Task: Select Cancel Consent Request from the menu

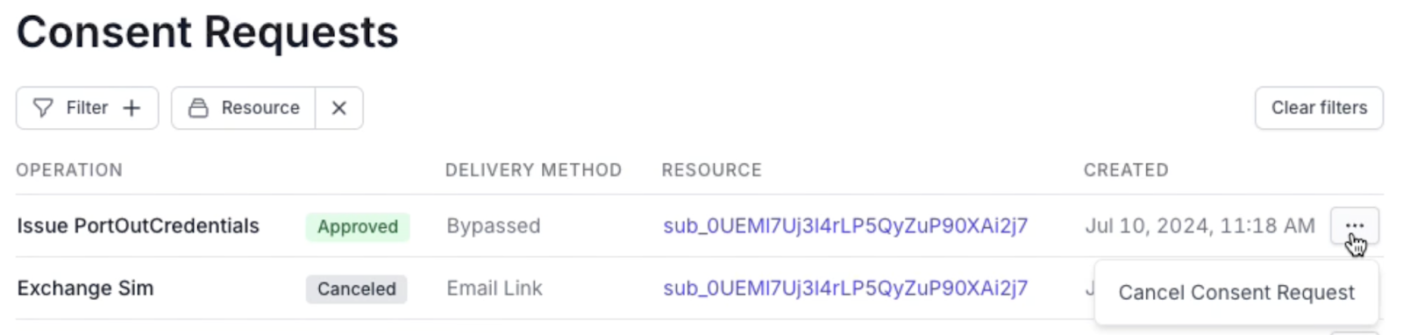Action: click(x=1236, y=293)
